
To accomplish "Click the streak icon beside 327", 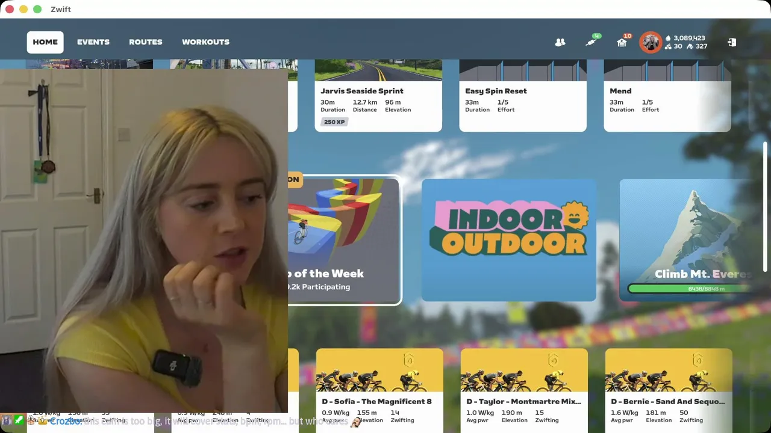I will (690, 46).
